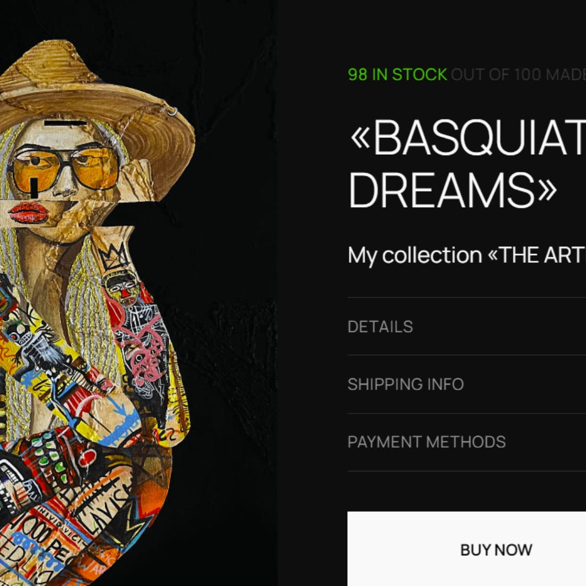Click the silver earring on the hat brim
Screen dimensions: 586x586
point(173,111)
